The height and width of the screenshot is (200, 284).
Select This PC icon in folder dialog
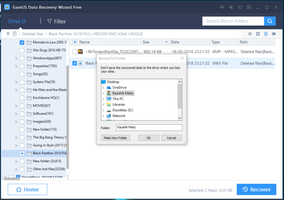(x=109, y=99)
